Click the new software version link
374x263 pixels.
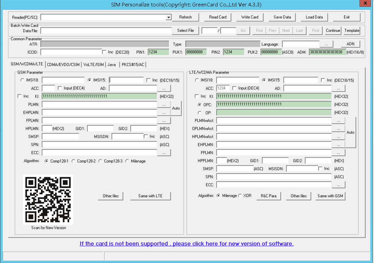pyautogui.click(x=186, y=244)
